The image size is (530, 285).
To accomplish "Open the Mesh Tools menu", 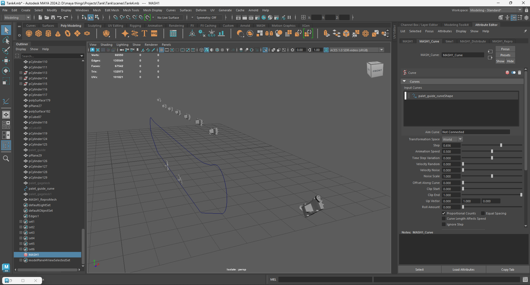I will click(x=131, y=10).
